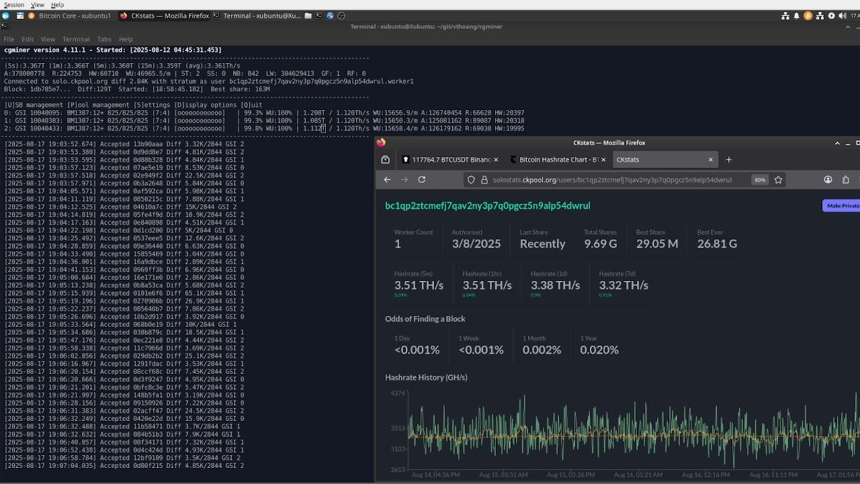
Task: Click the Firefox logo in window titlebar
Action: tap(381, 143)
